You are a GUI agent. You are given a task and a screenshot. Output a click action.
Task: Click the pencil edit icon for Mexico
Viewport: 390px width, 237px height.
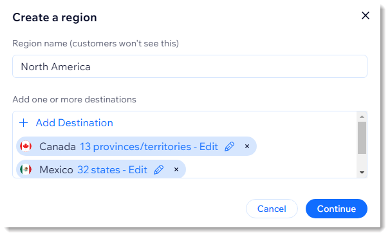(159, 170)
